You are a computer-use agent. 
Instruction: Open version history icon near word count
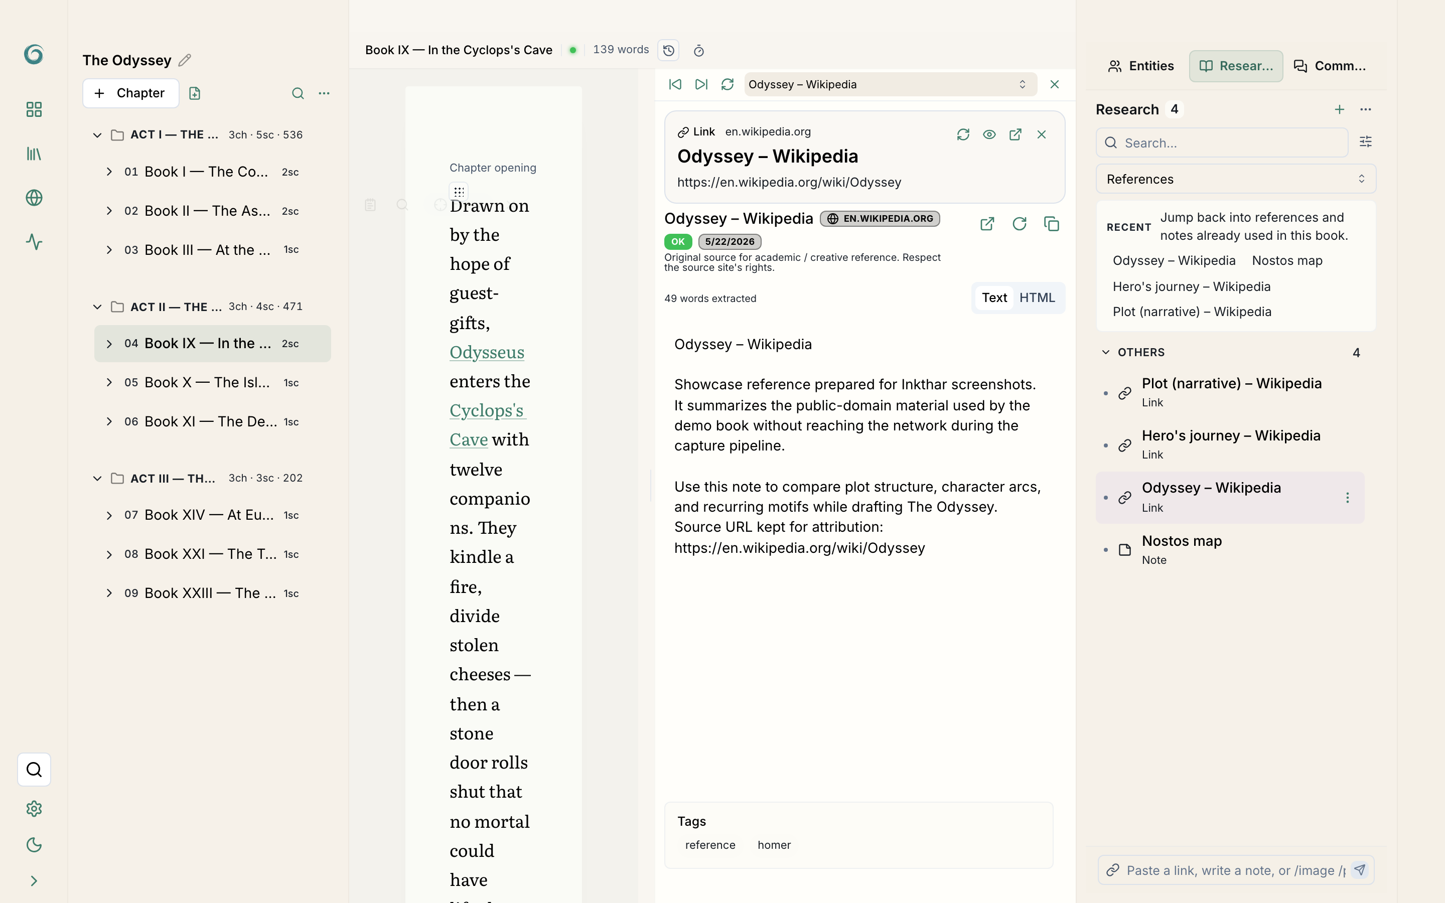click(669, 50)
